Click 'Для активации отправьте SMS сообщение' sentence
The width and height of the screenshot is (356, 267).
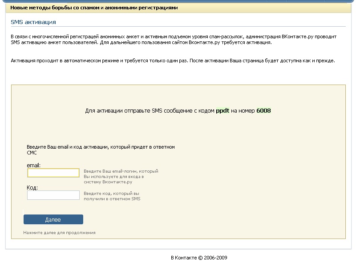[x=178, y=110]
